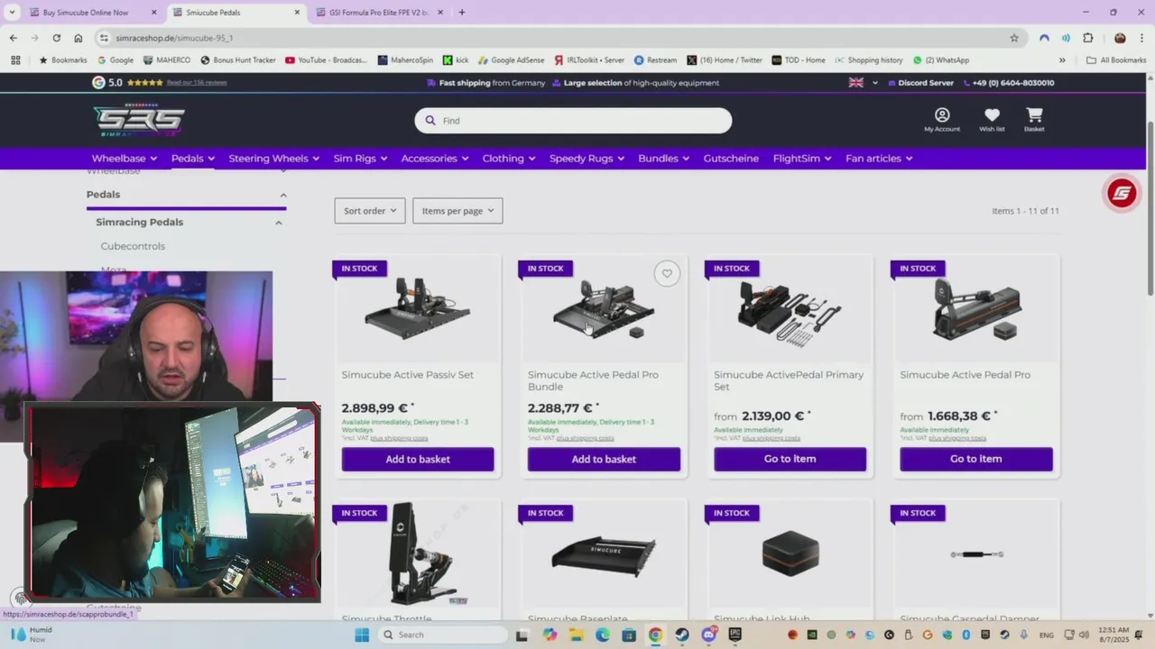
Task: Open Discord from the taskbar
Action: coord(708,635)
